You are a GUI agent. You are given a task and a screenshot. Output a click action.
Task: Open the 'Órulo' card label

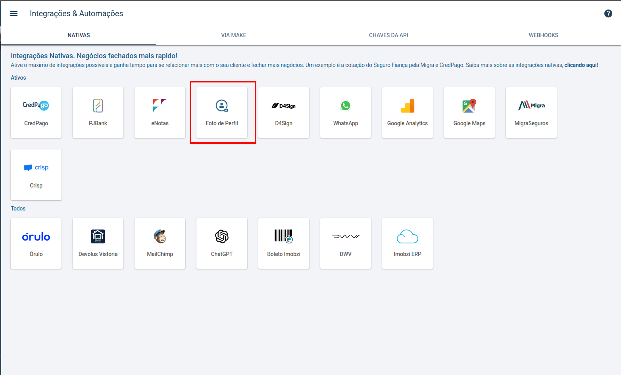tap(36, 254)
